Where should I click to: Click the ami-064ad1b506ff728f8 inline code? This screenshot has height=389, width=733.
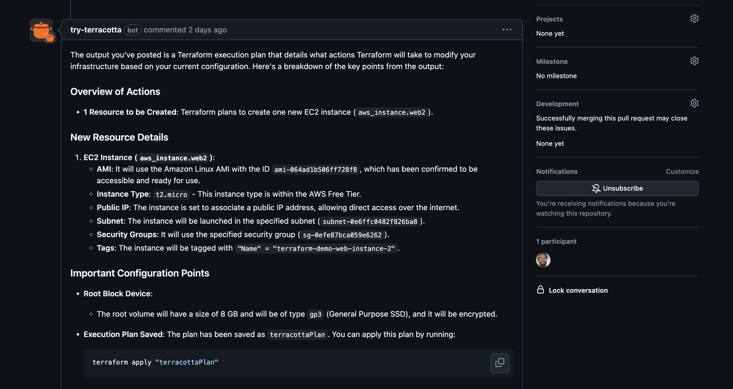(x=315, y=170)
